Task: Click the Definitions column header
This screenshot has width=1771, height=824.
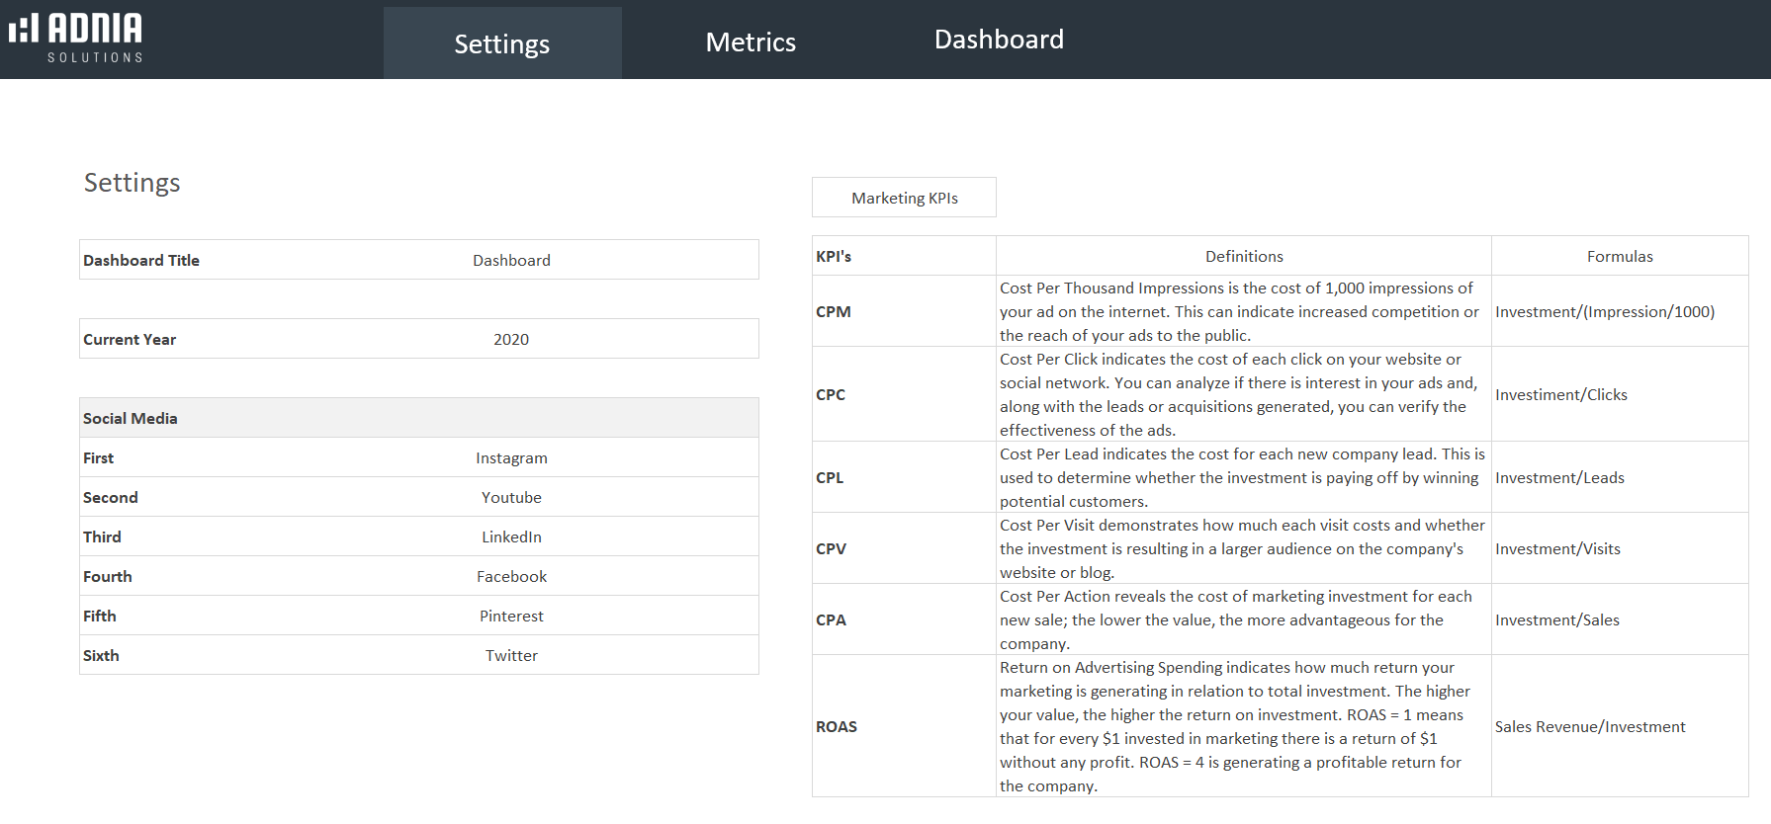Action: (1243, 256)
